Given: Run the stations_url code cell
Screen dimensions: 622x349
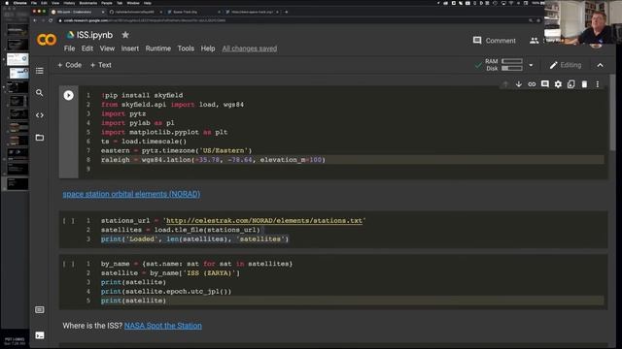Looking at the screenshot, I should [x=68, y=221].
